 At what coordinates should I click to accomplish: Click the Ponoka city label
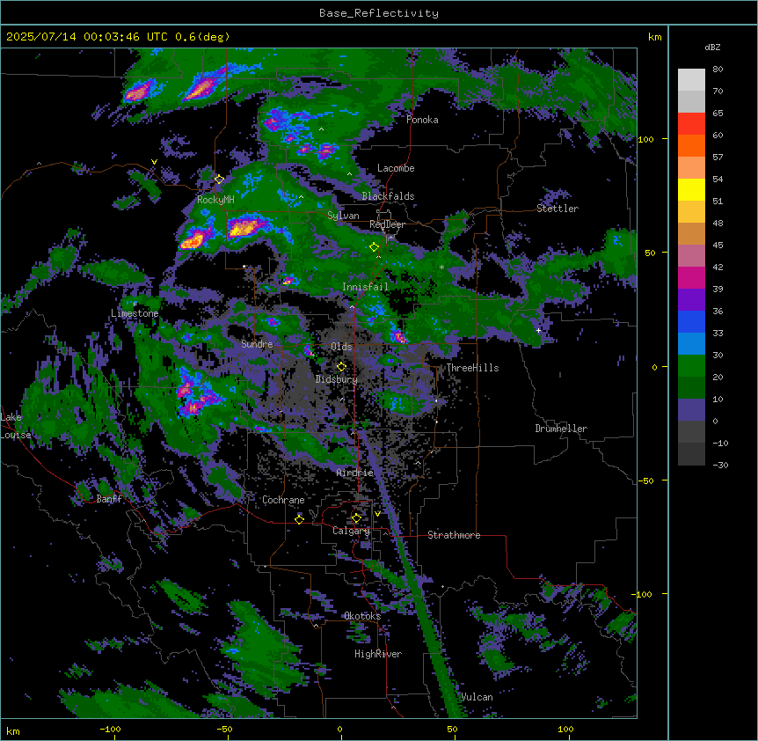422,120
